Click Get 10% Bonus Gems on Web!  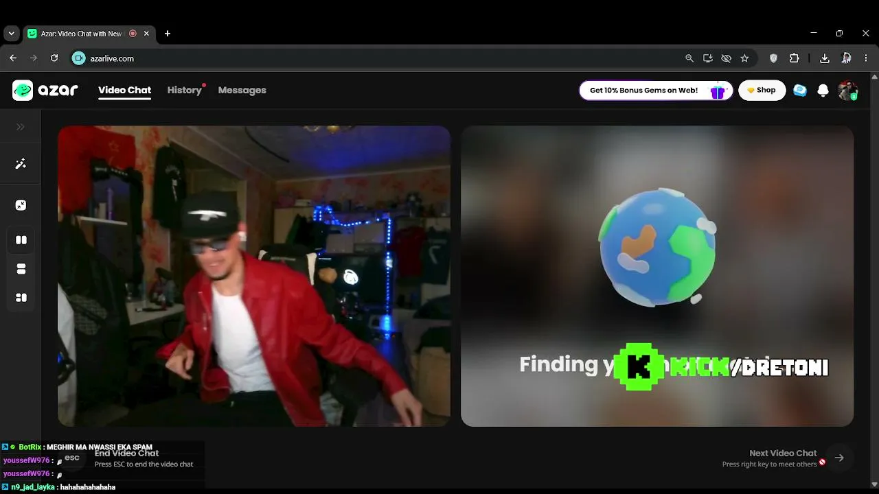(656, 91)
